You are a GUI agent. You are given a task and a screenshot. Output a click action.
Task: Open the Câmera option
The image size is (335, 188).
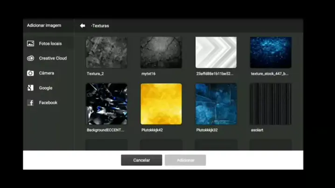46,73
